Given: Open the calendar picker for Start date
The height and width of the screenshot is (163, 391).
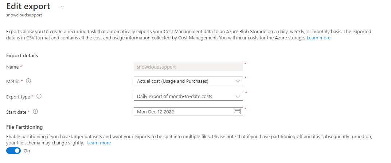Looking at the screenshot, I should point(237,112).
